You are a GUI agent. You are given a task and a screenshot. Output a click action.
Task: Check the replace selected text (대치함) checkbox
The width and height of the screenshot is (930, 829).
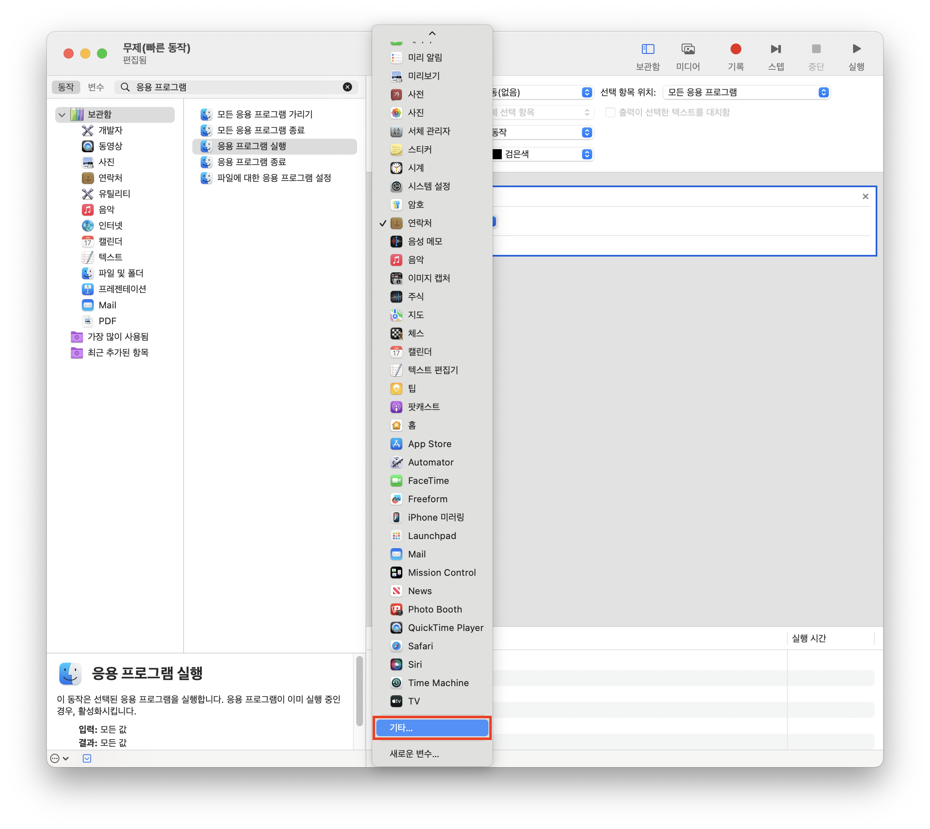pos(610,112)
